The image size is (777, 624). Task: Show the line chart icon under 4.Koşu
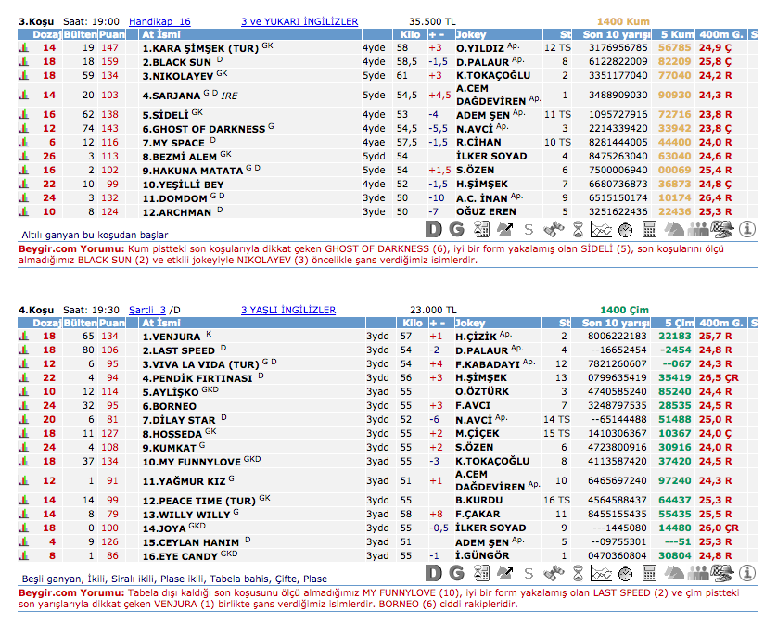click(x=601, y=572)
